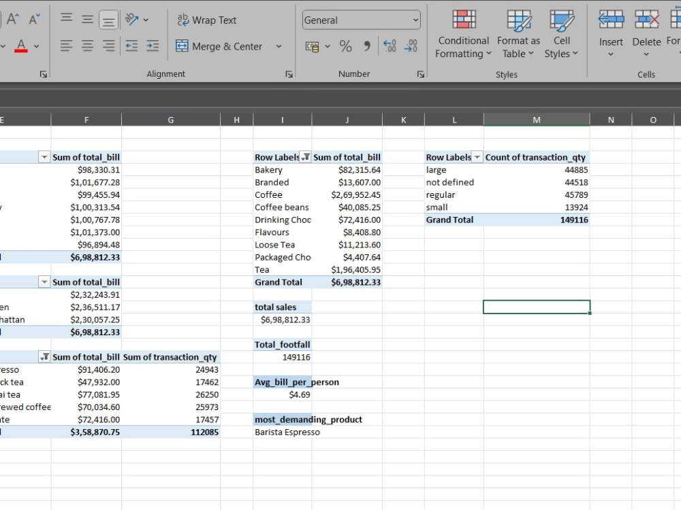Viewport: 681px width, 510px height.
Task: Click the Count of transaction_qty header
Action: pyautogui.click(x=535, y=157)
